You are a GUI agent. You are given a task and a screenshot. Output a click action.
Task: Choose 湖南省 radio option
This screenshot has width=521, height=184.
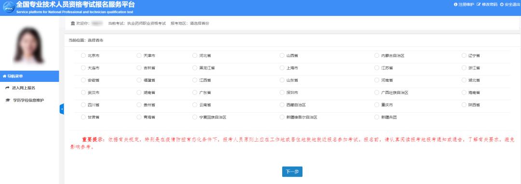coord(139,92)
